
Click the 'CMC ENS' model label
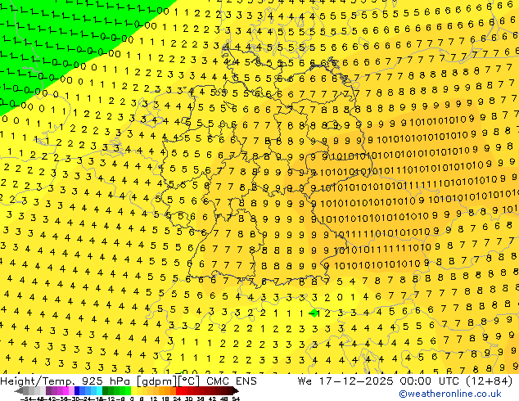tap(232, 381)
